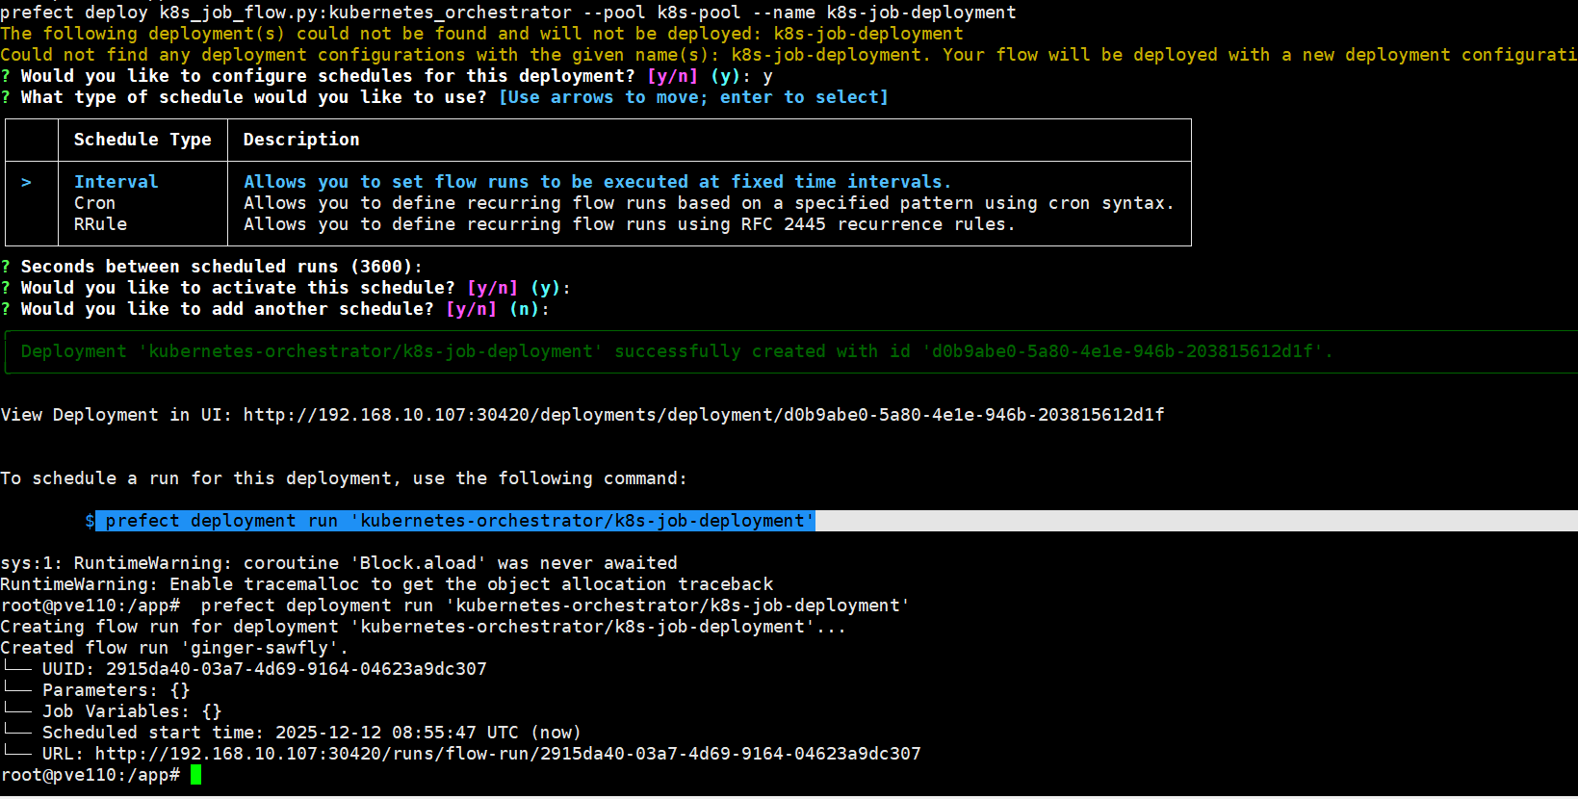The height and width of the screenshot is (799, 1578).
Task: Click the green deployment successfully created message
Action: (x=677, y=351)
